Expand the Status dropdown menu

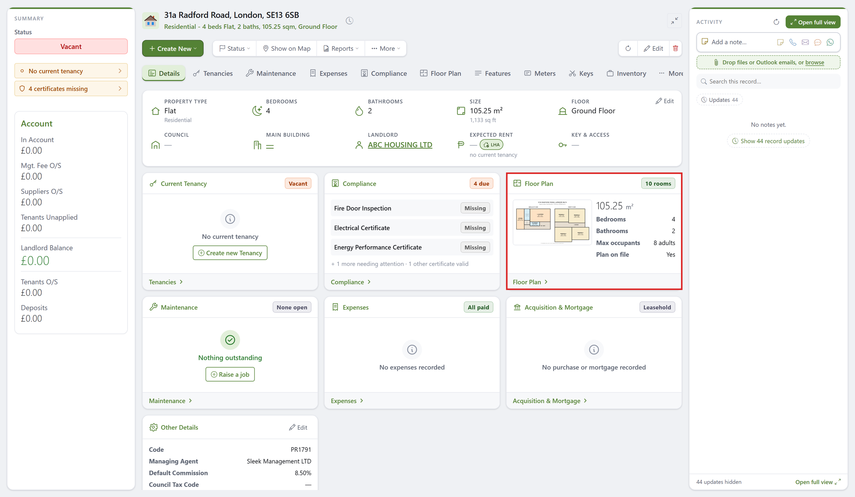235,48
